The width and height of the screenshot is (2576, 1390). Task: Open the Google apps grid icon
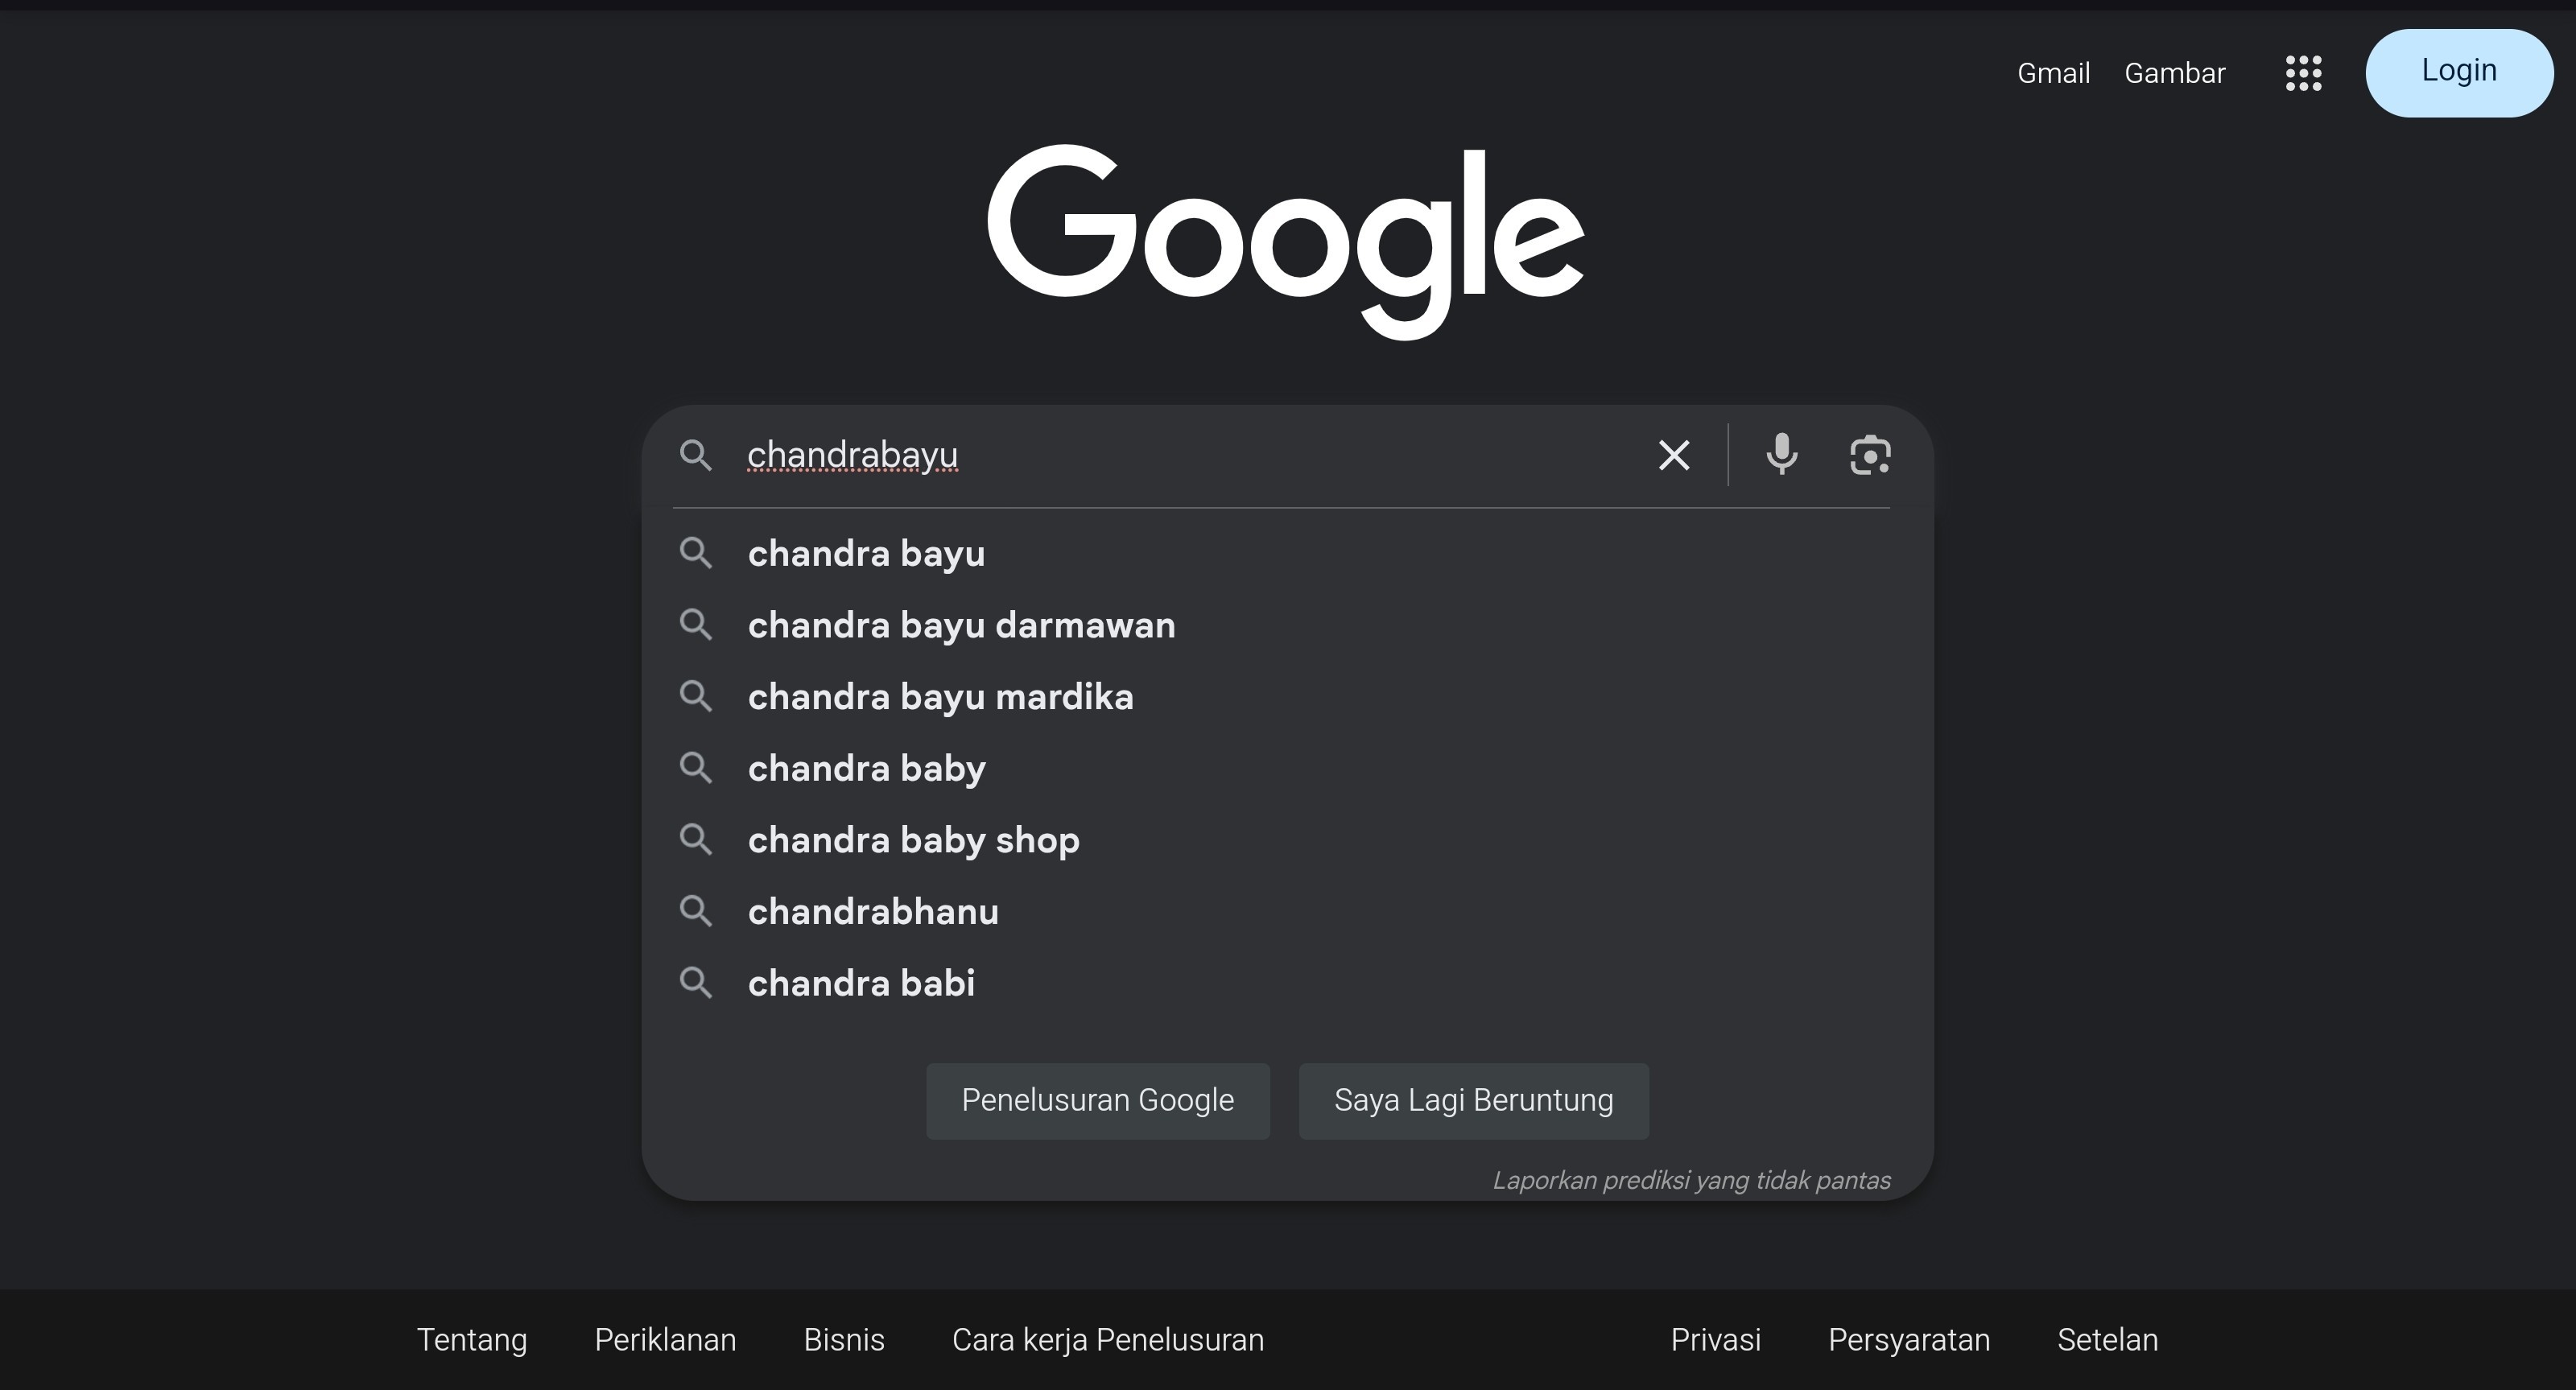[x=2303, y=73]
